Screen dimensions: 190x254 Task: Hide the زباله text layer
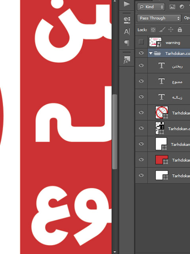pyautogui.click(x=141, y=96)
